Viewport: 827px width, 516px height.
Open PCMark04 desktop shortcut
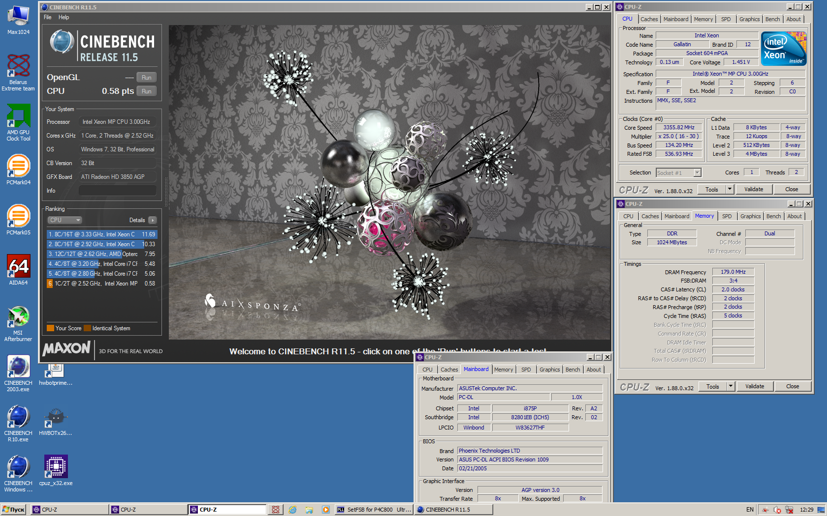(18, 170)
